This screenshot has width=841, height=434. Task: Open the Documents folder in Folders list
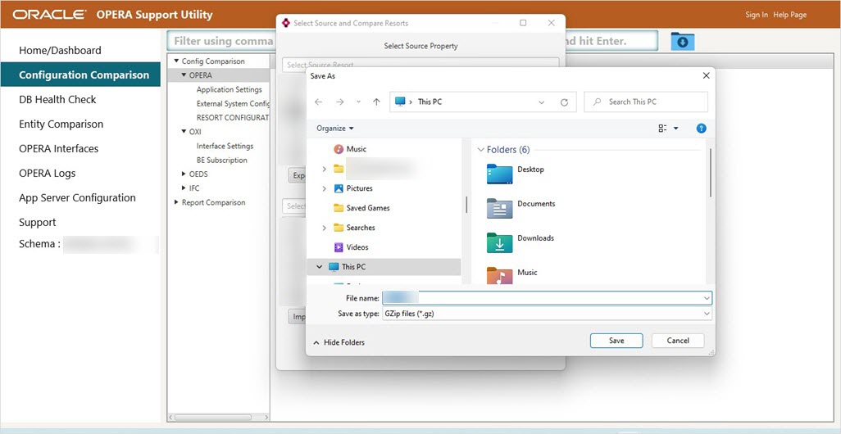point(521,208)
